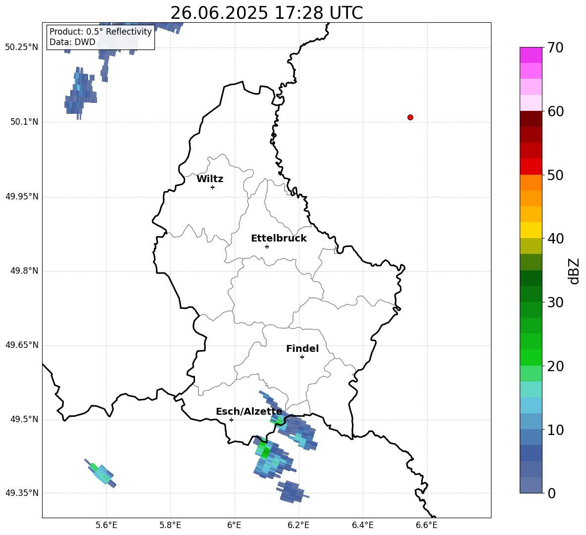This screenshot has width=586, height=535.
Task: Click the Ettelbruck cross marker
Action: [x=267, y=246]
